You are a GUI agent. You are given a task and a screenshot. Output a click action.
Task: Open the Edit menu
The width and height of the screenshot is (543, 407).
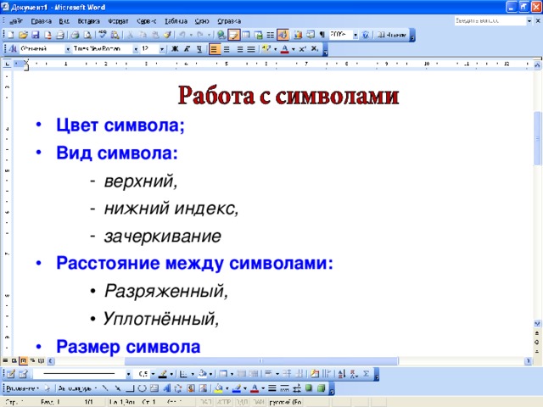coord(42,21)
